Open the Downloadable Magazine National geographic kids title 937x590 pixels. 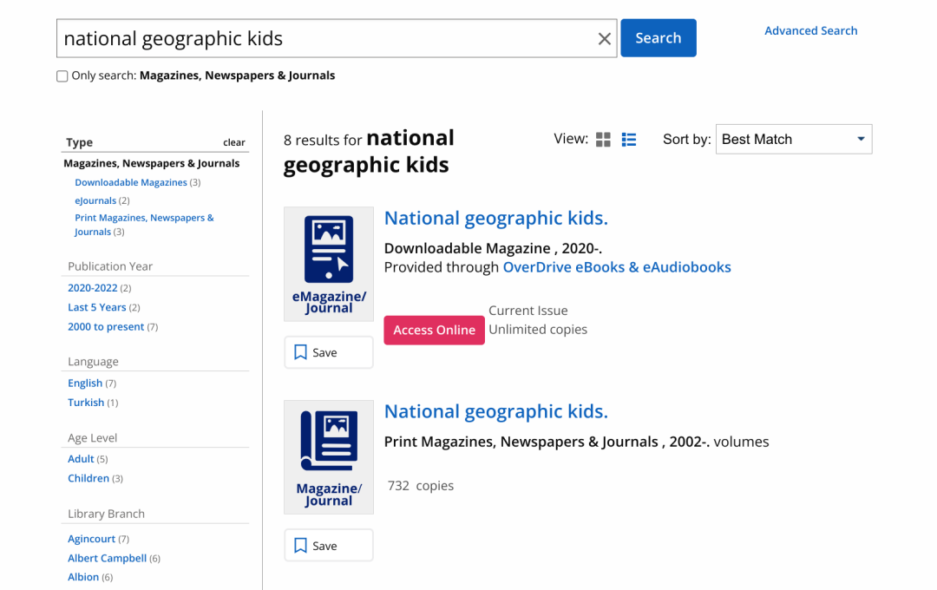click(x=496, y=218)
